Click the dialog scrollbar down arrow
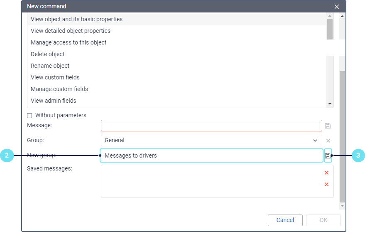The width and height of the screenshot is (365, 232). [342, 206]
